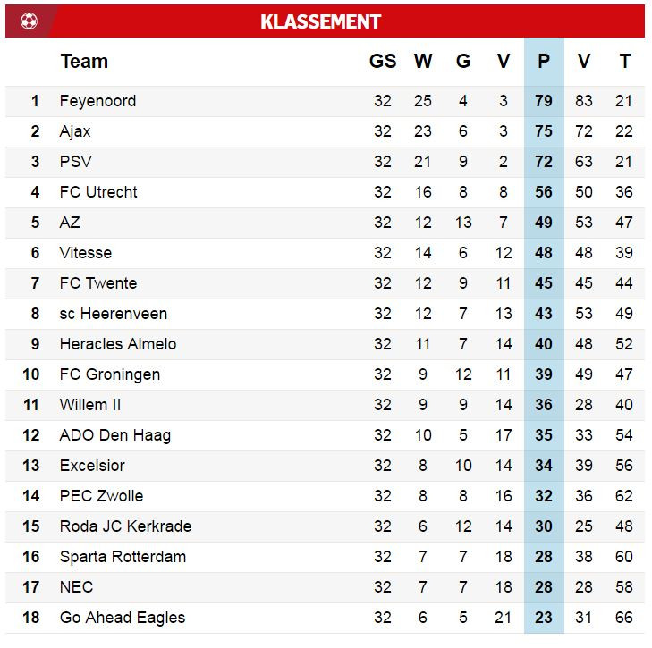Click the W wins column header
Viewport: 652px width, 648px height.
click(423, 62)
